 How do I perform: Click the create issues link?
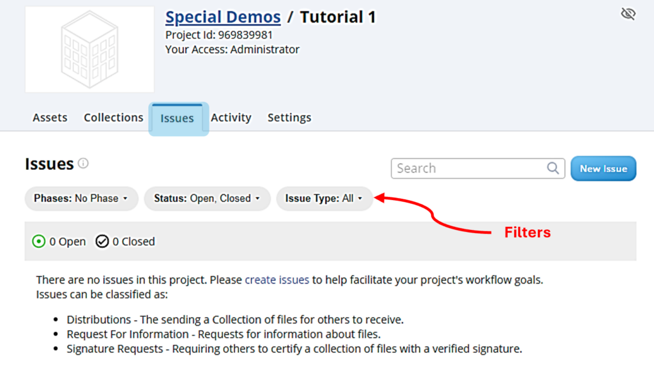click(x=277, y=280)
